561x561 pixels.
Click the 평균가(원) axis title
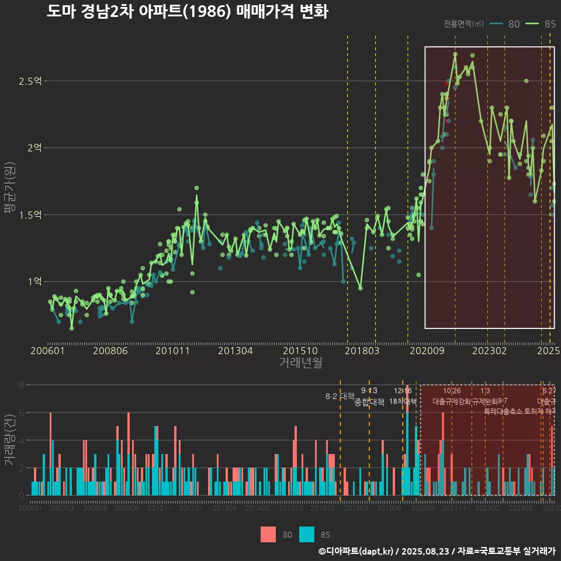(9, 188)
